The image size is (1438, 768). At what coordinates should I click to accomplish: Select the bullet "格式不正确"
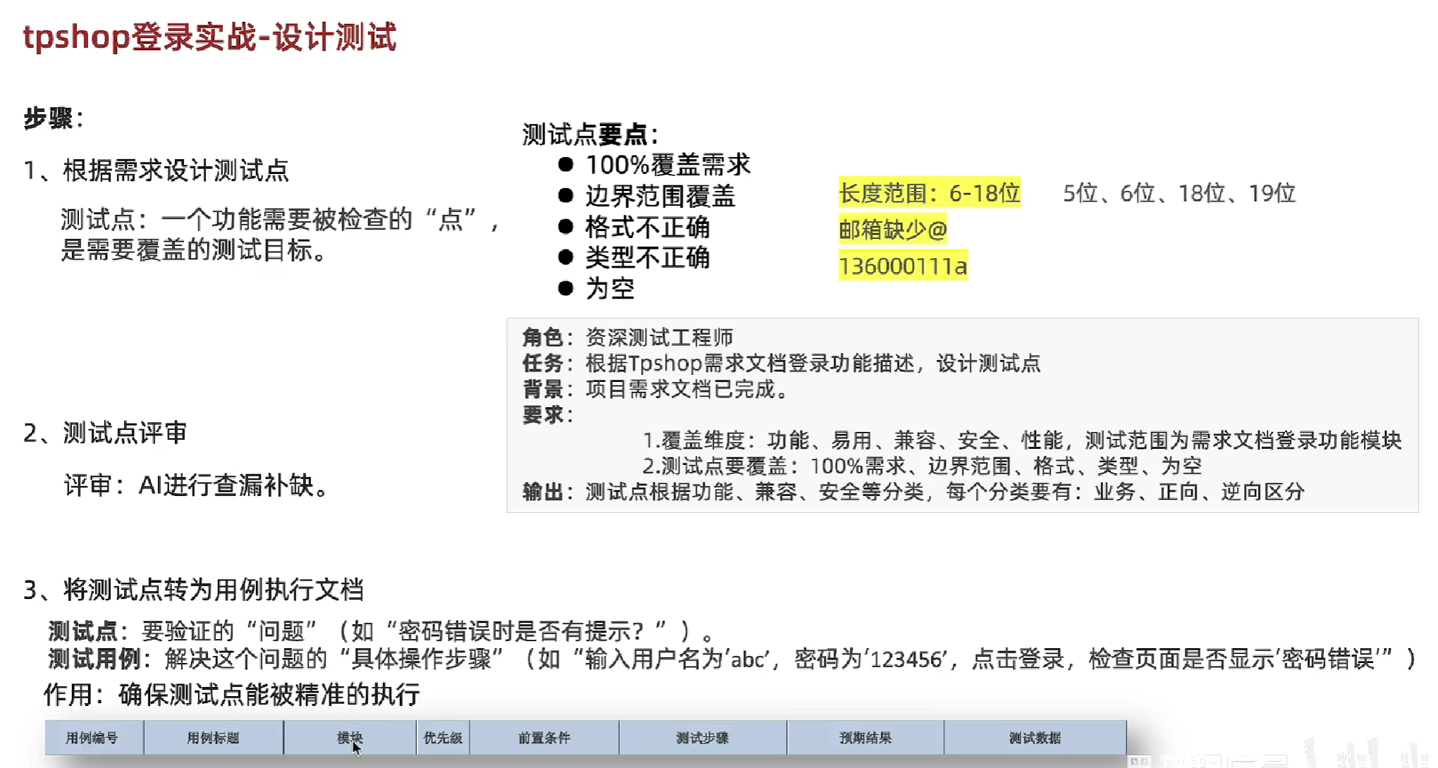[x=647, y=227]
